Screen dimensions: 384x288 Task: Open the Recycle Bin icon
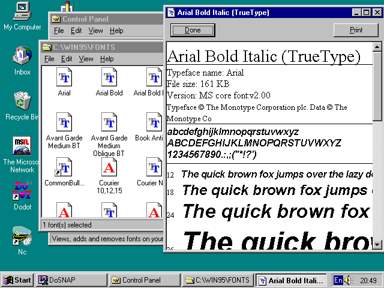pyautogui.click(x=22, y=101)
